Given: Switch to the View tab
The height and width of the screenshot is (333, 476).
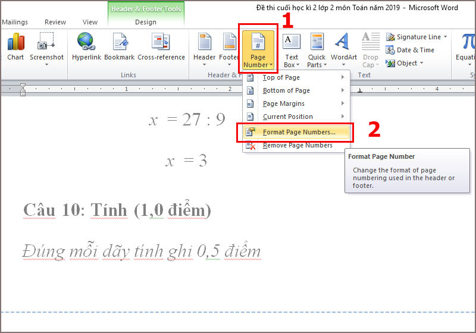Looking at the screenshot, I should (90, 22).
